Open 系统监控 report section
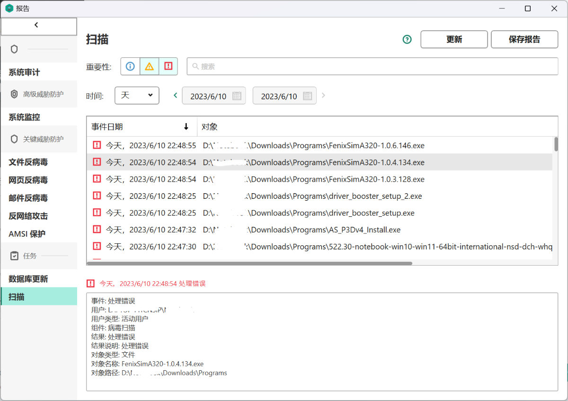568x401 pixels. [39, 117]
